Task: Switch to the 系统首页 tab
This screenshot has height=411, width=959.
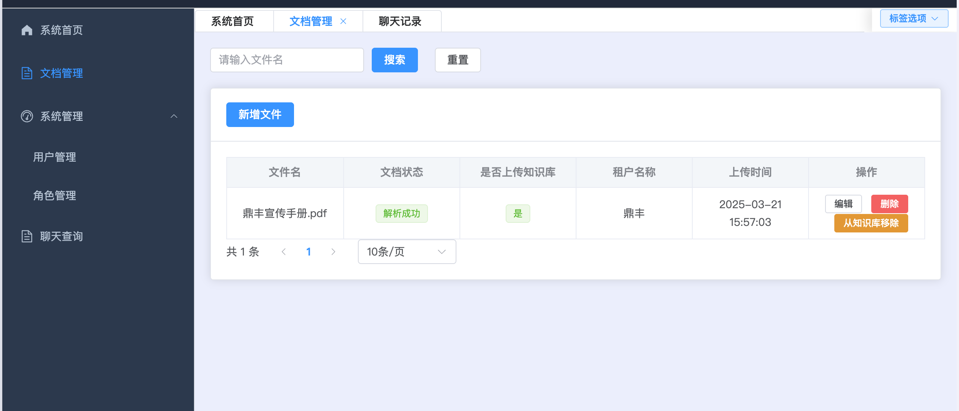Action: (x=232, y=22)
